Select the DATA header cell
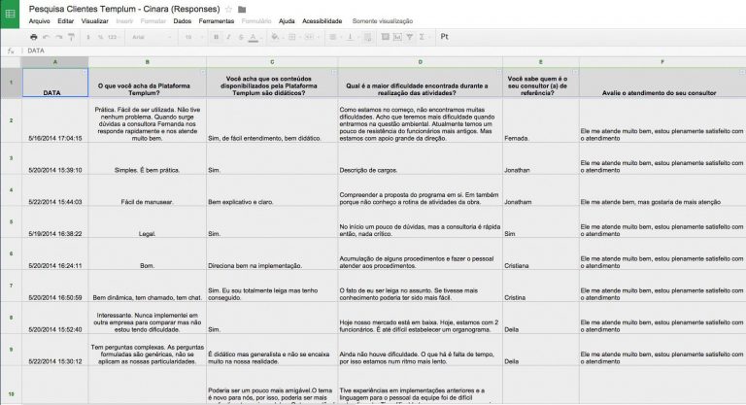The height and width of the screenshot is (405, 746). (x=55, y=83)
